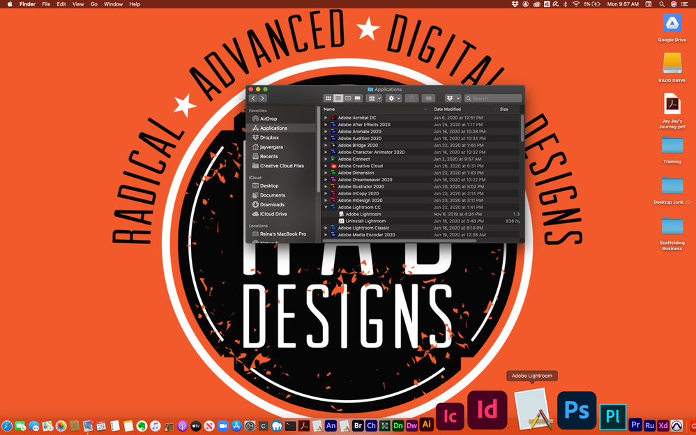696x435 pixels.
Task: Go back in the Finder window
Action: click(253, 98)
